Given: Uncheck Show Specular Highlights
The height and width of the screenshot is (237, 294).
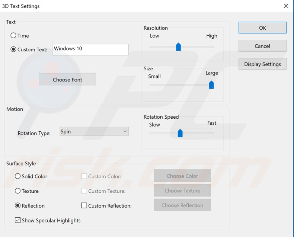Looking at the screenshot, I should pos(18,220).
